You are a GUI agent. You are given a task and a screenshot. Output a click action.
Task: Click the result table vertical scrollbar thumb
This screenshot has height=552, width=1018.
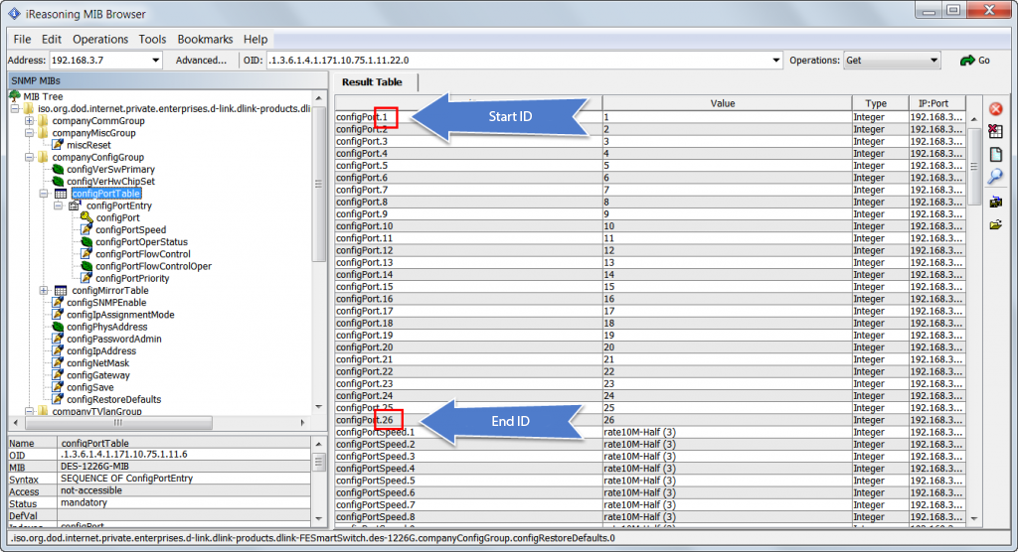click(x=974, y=166)
